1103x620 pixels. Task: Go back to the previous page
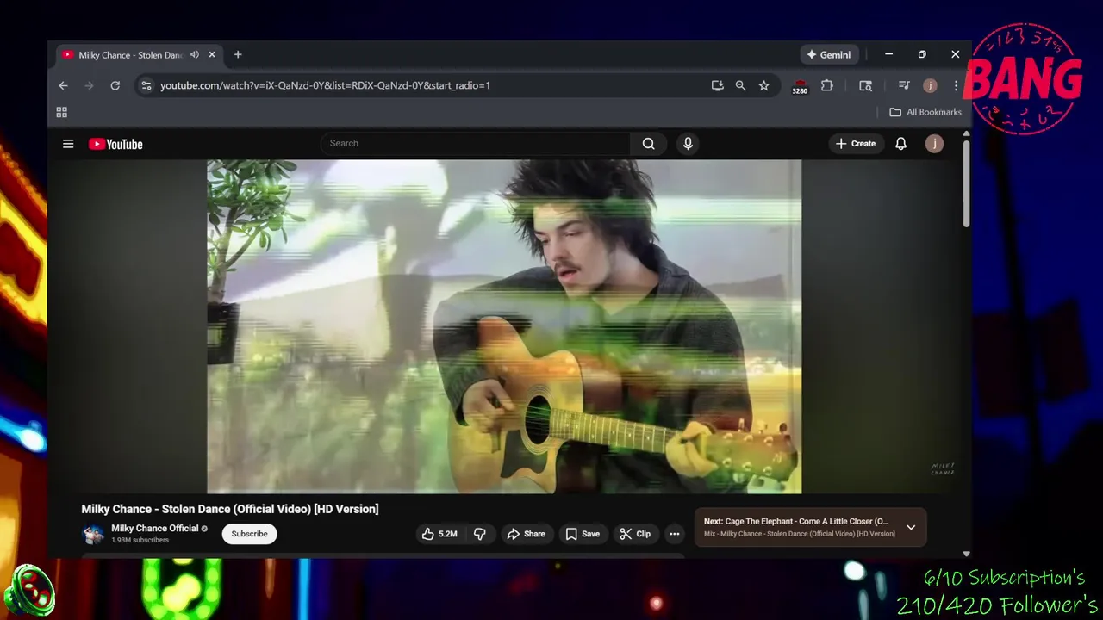point(63,85)
